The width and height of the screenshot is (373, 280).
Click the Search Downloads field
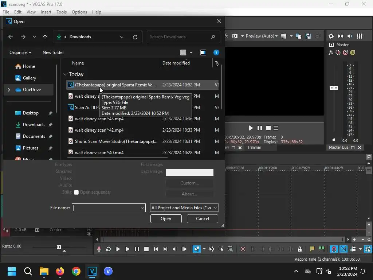tap(183, 37)
